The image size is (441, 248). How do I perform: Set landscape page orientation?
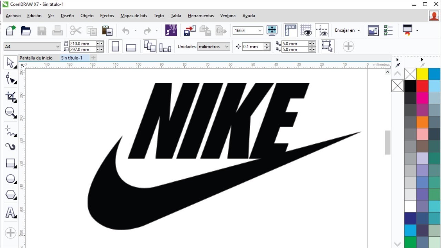coord(131,47)
